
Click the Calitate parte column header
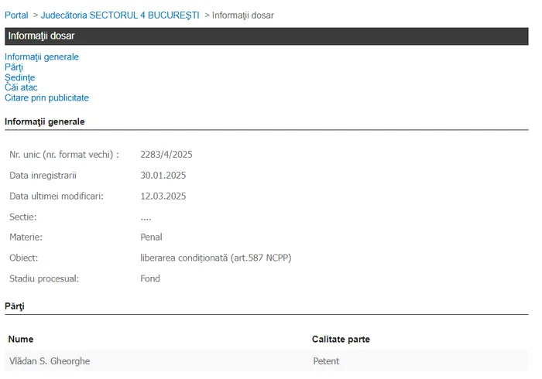click(x=341, y=340)
